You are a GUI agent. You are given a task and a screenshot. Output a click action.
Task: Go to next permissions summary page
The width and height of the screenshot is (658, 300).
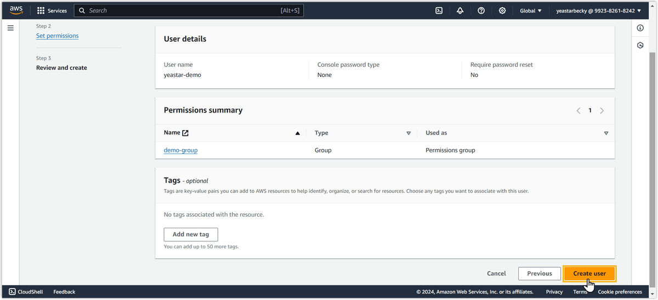[x=602, y=110]
